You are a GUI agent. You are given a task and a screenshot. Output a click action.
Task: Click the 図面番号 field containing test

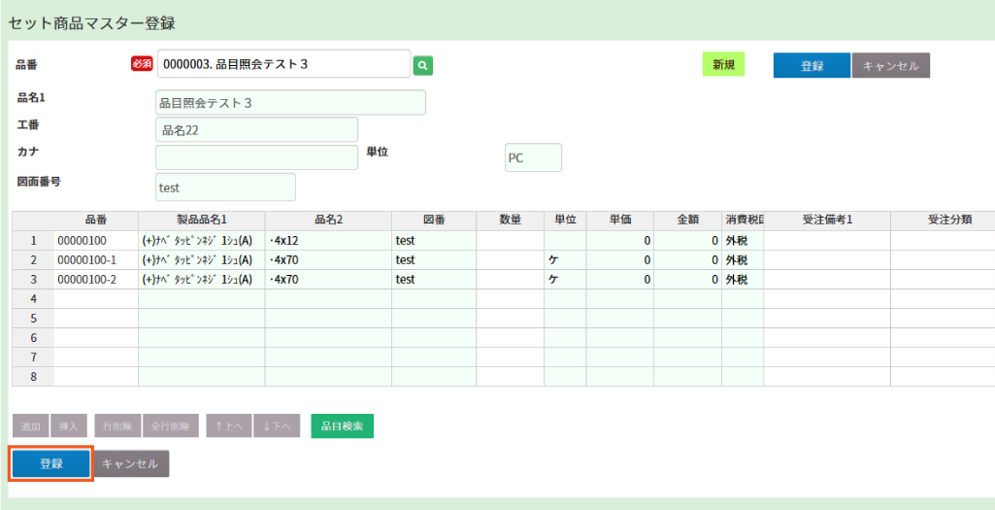click(225, 187)
